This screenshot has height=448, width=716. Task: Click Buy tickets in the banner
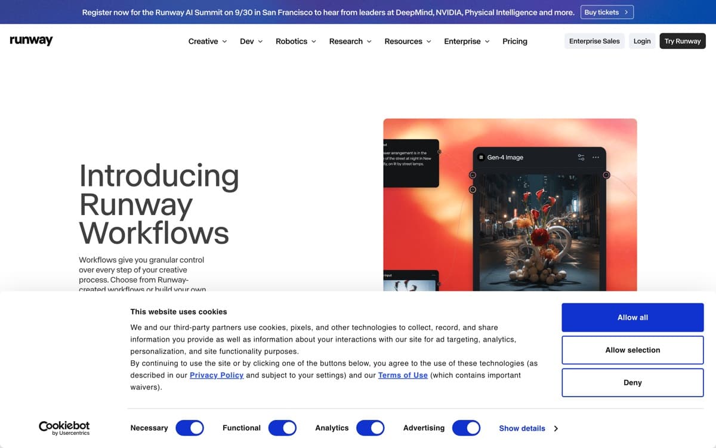(x=607, y=12)
